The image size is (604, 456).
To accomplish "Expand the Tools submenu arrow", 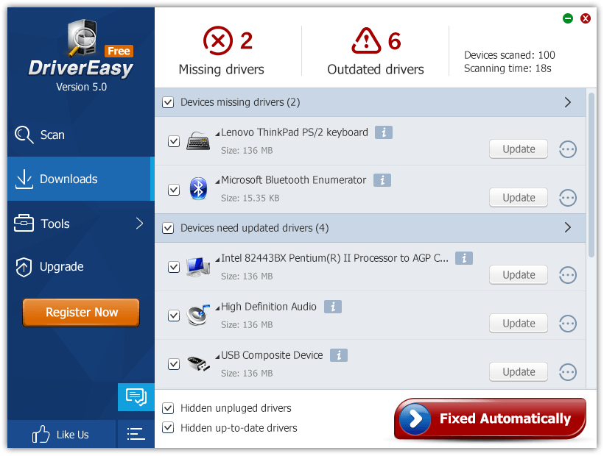I will click(x=139, y=224).
